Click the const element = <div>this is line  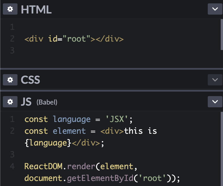click(91, 131)
